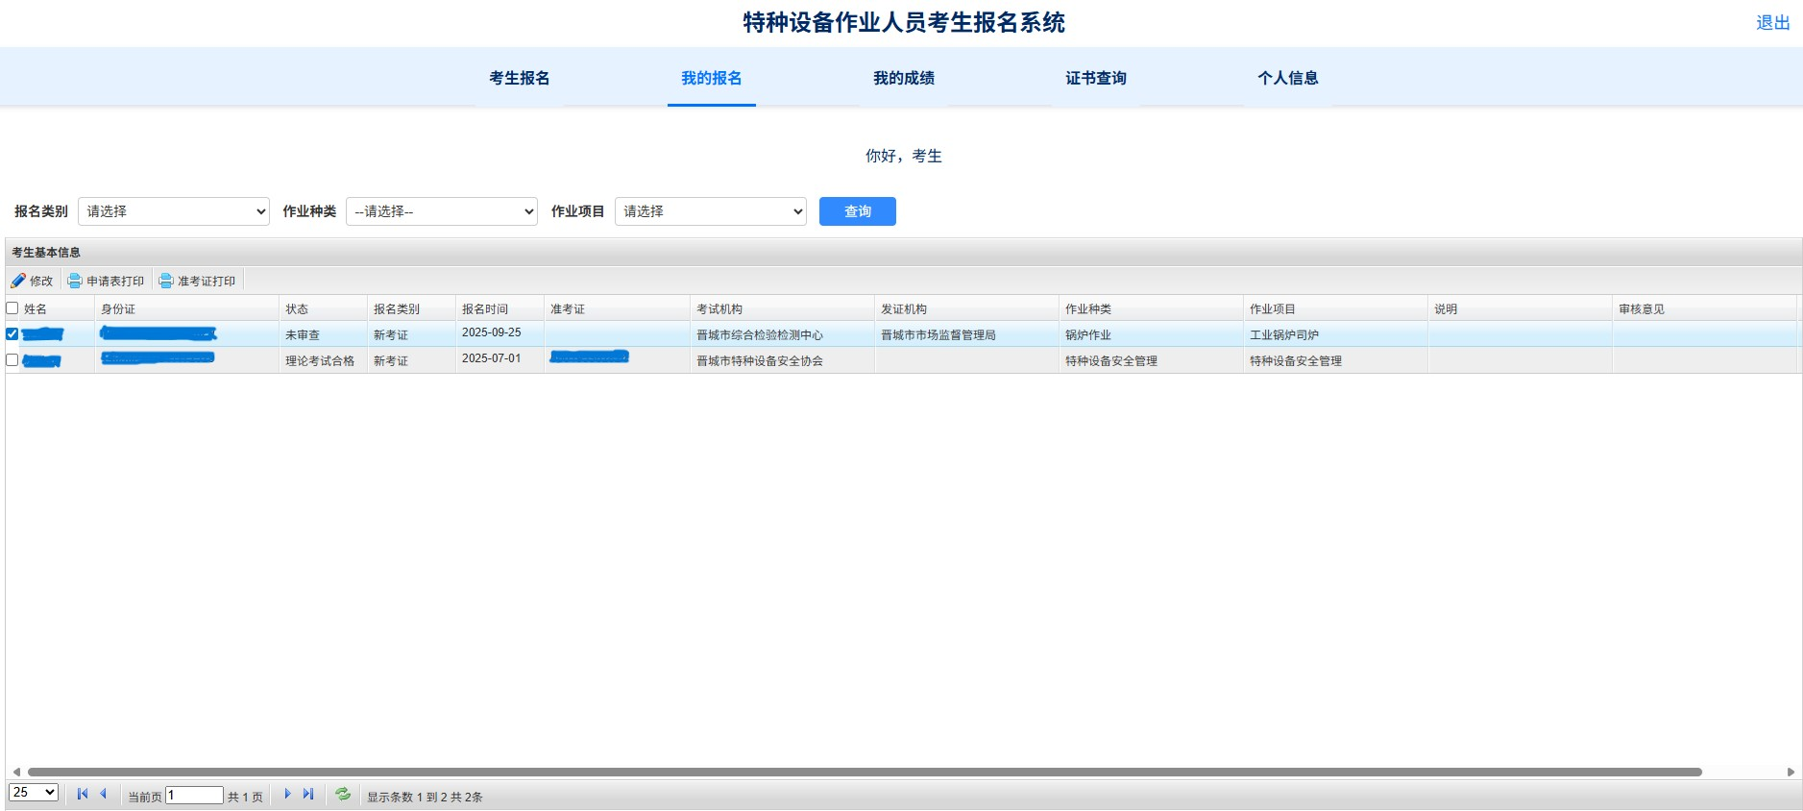
Task: Click the 修改 pencil edit icon
Action: coord(18,281)
